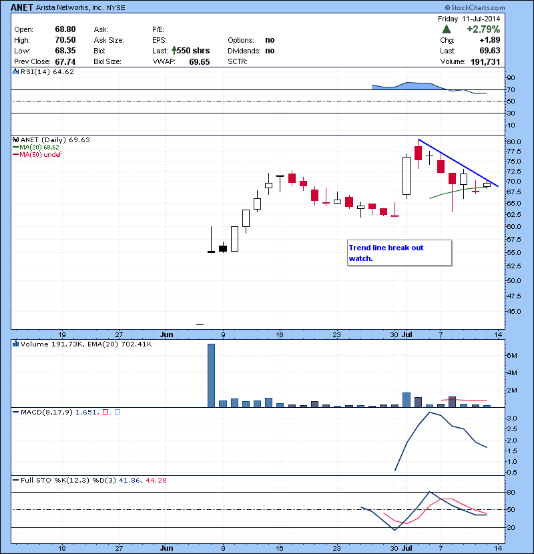This screenshot has height=554, width=534.
Task: Click the green arrow next to 550 shrs
Action: 174,51
